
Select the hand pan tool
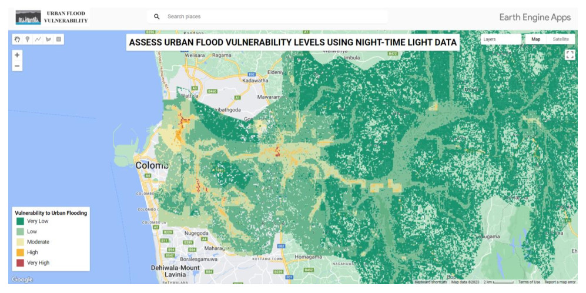point(18,39)
